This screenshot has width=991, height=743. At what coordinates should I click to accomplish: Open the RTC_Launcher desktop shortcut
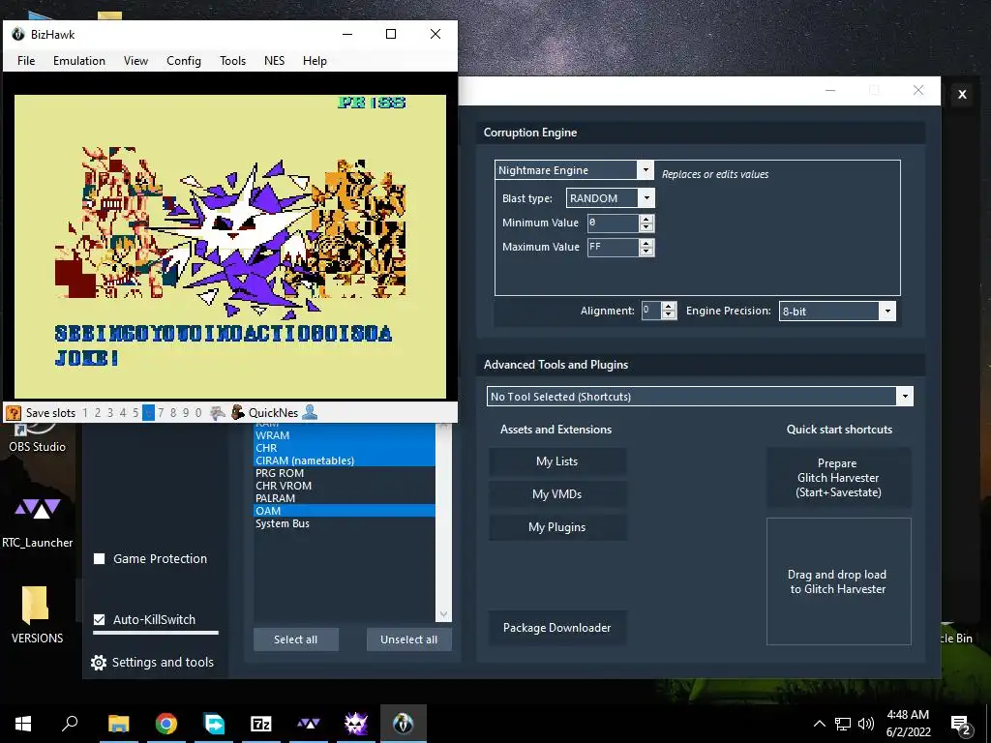(x=38, y=521)
